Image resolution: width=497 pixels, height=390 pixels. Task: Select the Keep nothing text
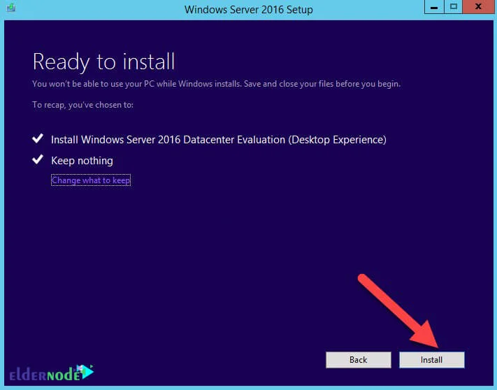click(82, 161)
